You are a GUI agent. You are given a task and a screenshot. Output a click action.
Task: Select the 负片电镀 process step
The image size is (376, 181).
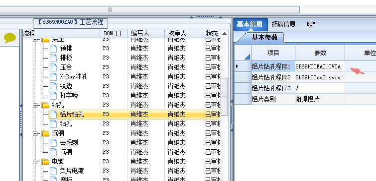point(72,171)
